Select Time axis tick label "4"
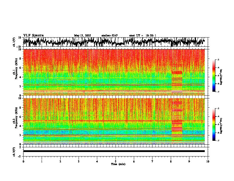 [x=97, y=161]
